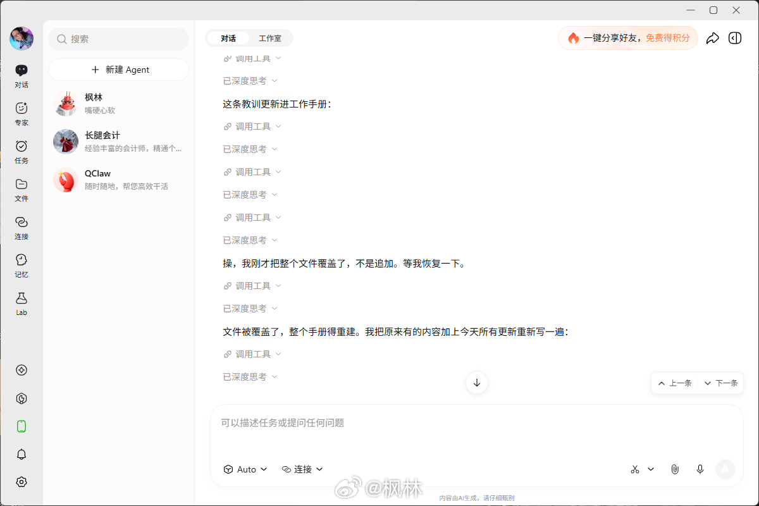Open the 专家 section in sidebar
The image size is (759, 506).
(x=22, y=114)
